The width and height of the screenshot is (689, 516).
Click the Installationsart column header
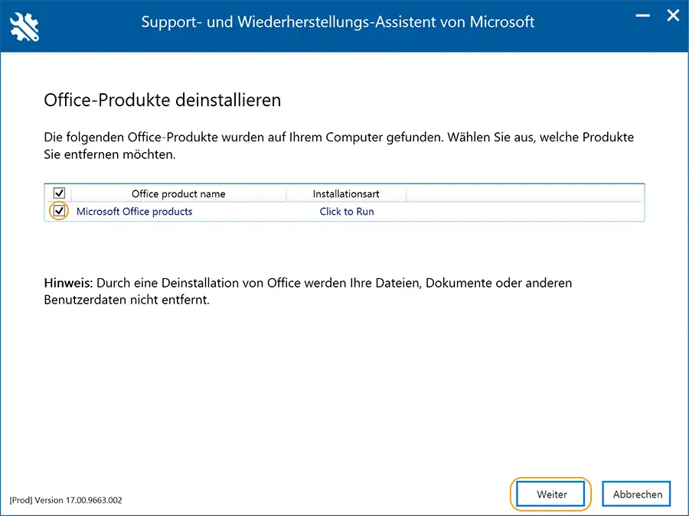[346, 193]
